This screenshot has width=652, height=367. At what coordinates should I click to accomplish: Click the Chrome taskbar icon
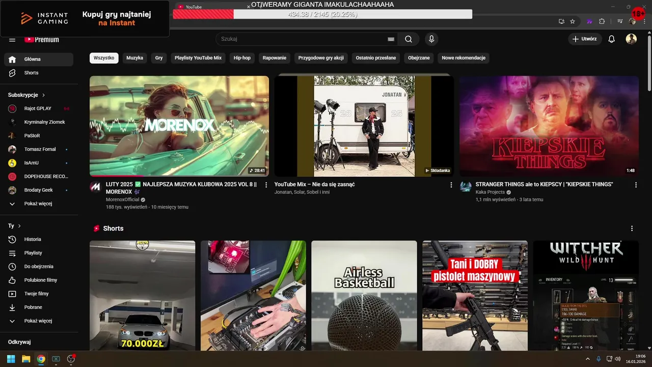[x=41, y=359]
